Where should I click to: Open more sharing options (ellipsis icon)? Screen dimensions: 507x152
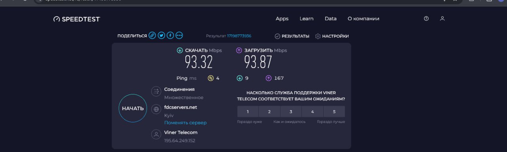click(179, 36)
